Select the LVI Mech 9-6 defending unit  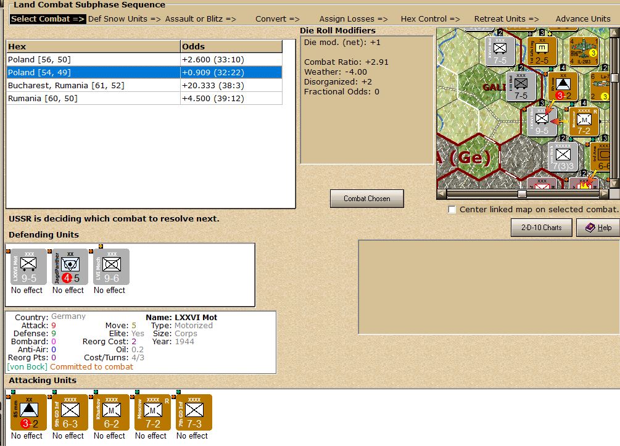point(111,266)
